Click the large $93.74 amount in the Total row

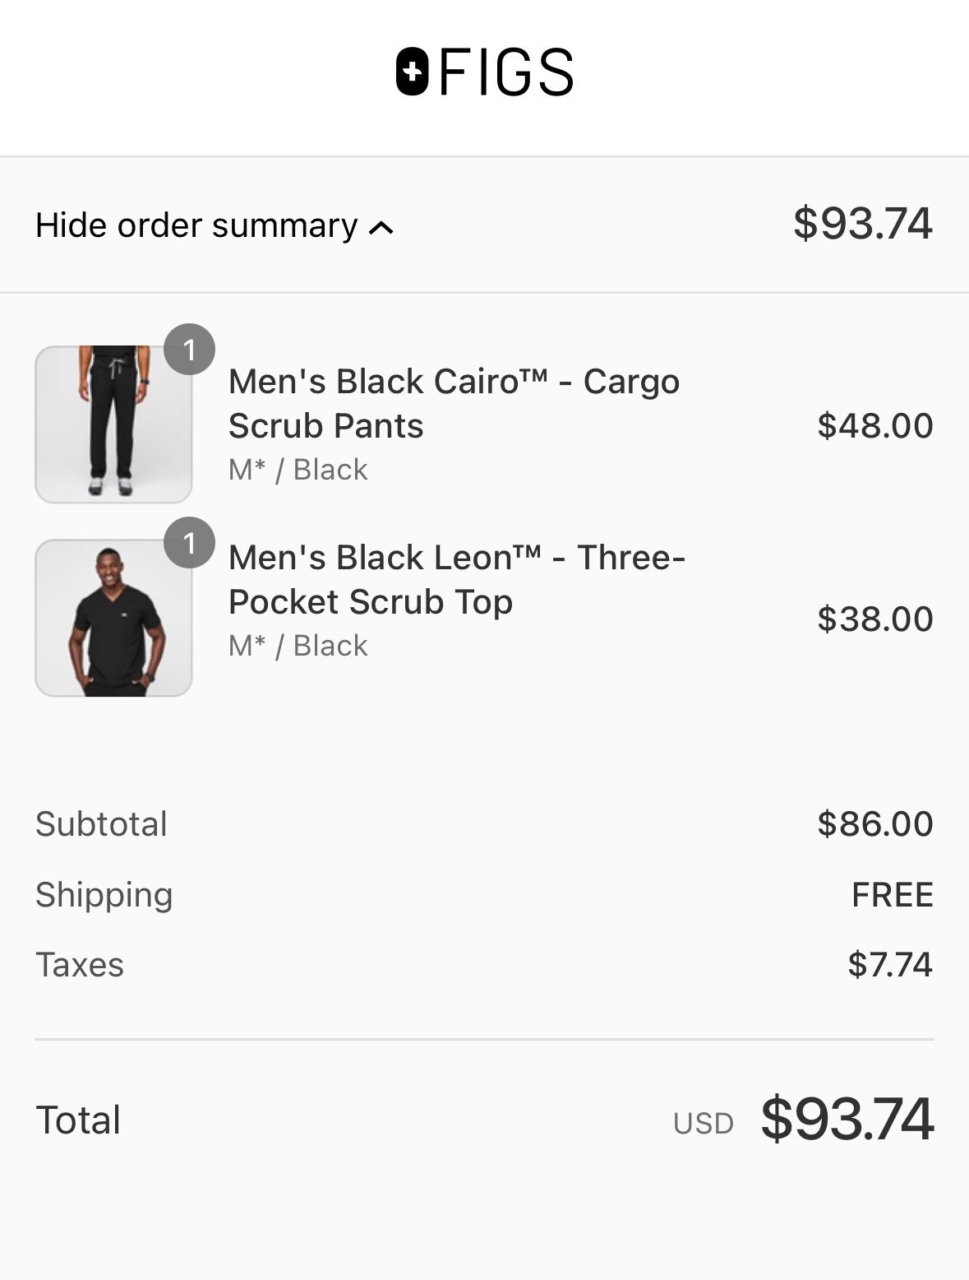[x=847, y=1119]
